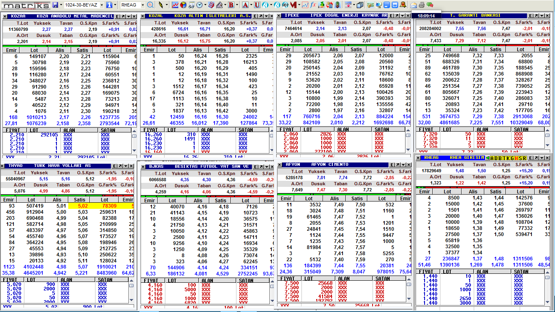Click the clock icon in the toolbar
The width and height of the screenshot is (555, 312).
click(x=199, y=5)
